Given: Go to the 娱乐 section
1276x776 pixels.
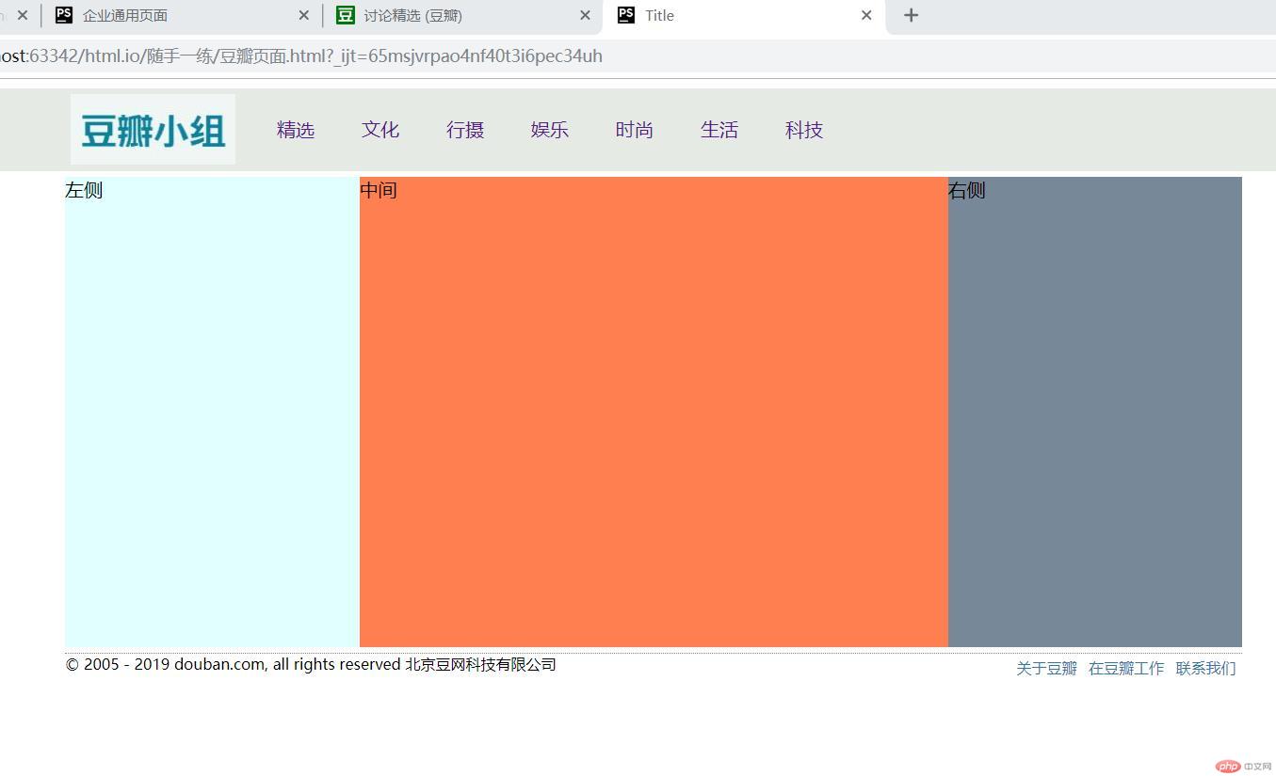Looking at the screenshot, I should pyautogui.click(x=550, y=130).
